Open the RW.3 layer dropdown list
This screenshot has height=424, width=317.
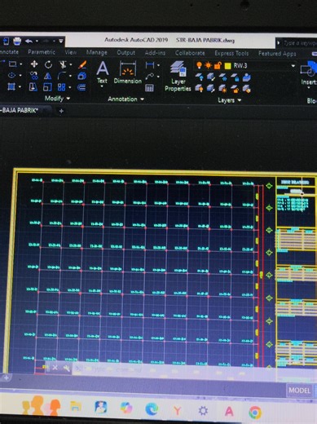point(293,66)
